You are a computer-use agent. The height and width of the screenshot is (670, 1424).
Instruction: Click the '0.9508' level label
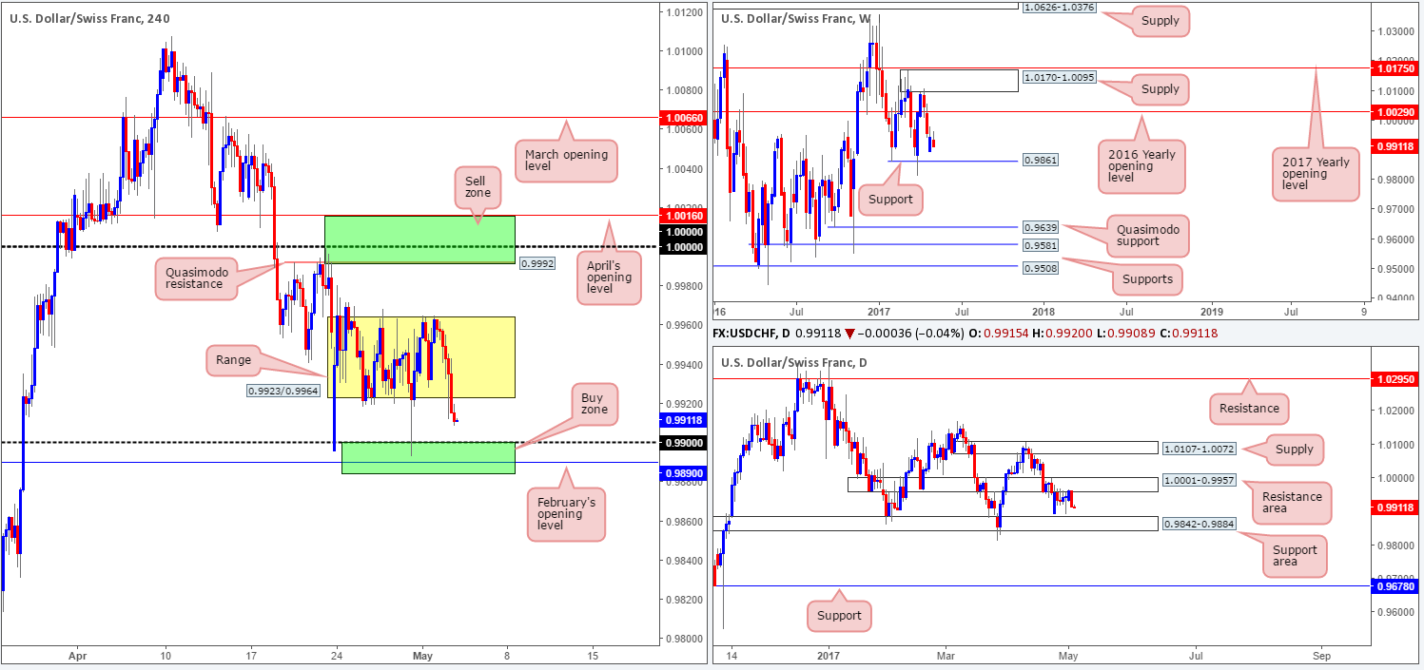(1041, 267)
